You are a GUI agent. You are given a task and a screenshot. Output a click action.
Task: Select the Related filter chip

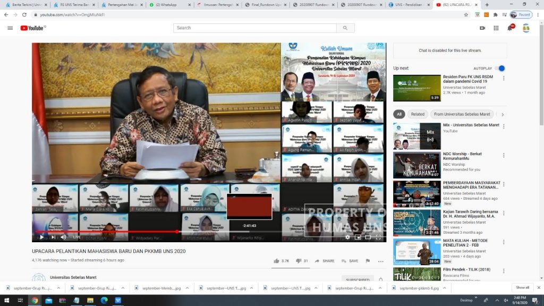418,114
